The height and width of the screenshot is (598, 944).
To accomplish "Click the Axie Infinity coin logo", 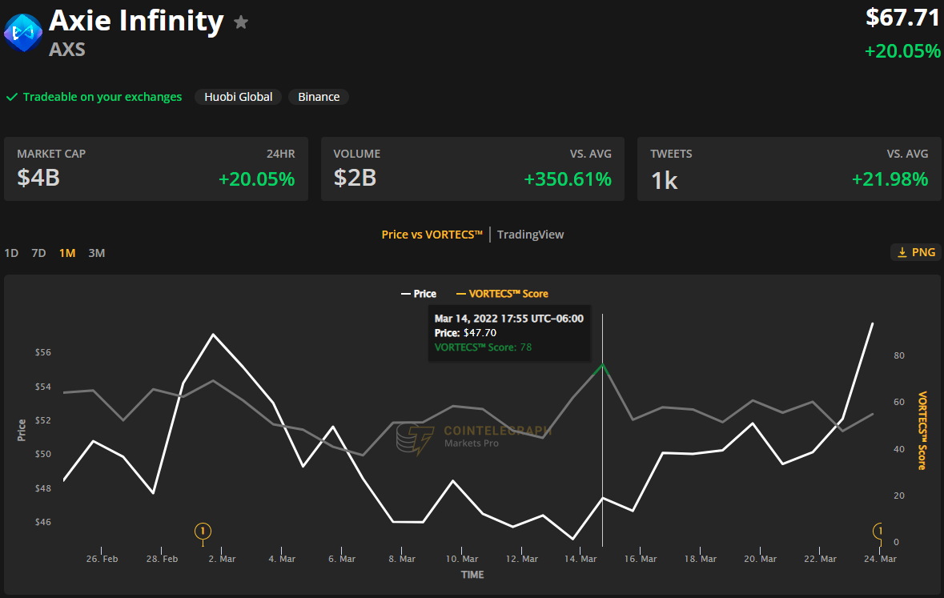I will [x=23, y=33].
